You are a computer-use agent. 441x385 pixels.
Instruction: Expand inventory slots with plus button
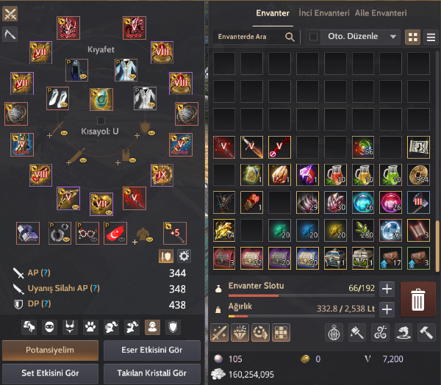tap(387, 289)
